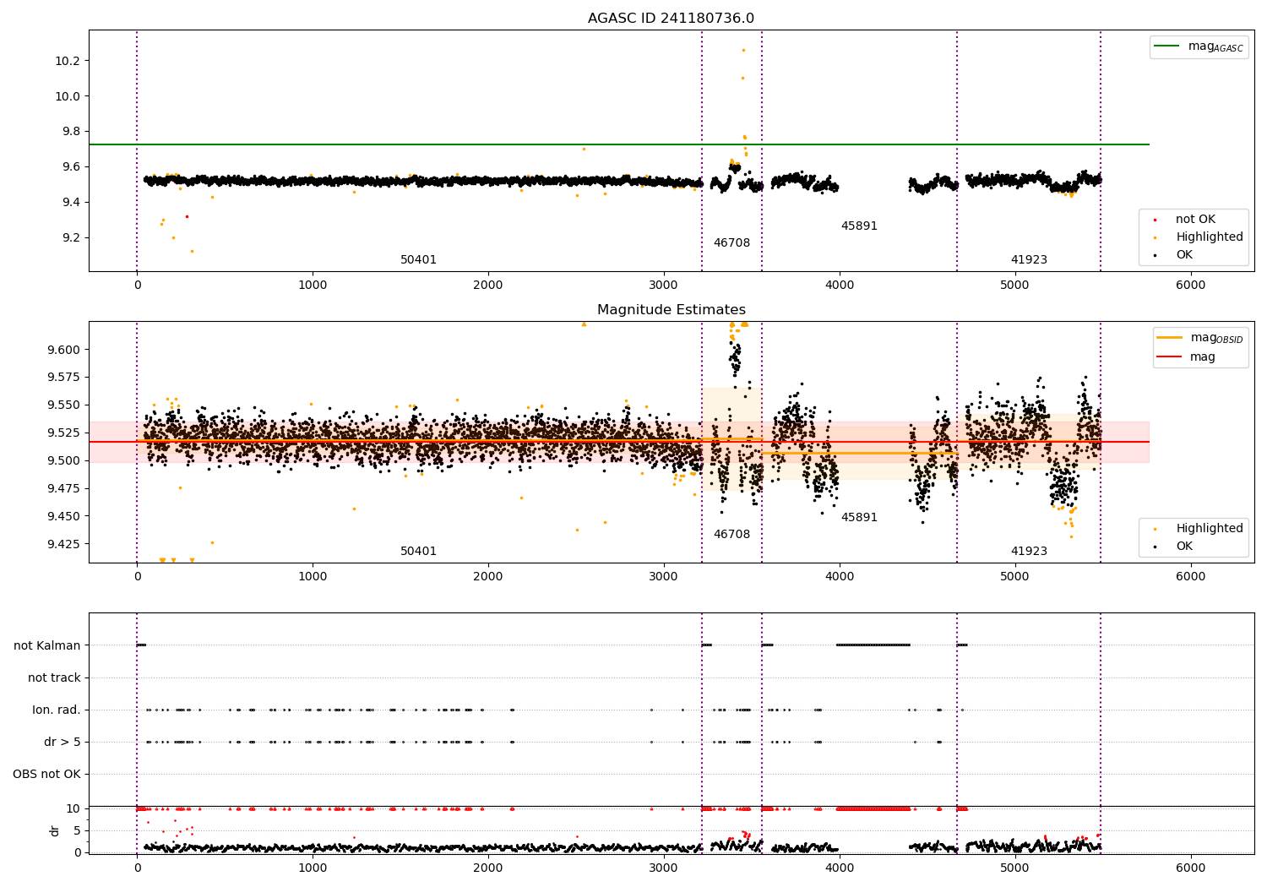Click OBSID label 50401 in top plot
Screen dimensions: 1267x887
418,260
